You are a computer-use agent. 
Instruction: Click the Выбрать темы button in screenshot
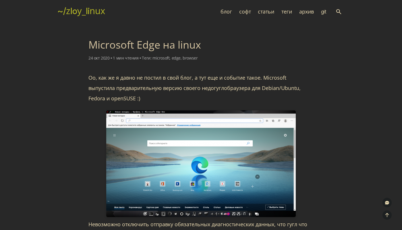[276, 207]
